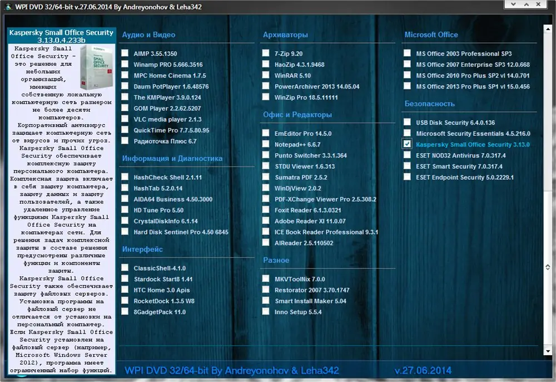The height and width of the screenshot is (382, 556).
Task: Enable Foxit Reader 6.1.3.0321 checkbox
Action: pos(266,210)
